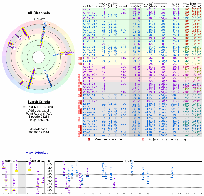Screen dimensions: 204x196
Task: Click the All Channels title
Action: [39, 13]
